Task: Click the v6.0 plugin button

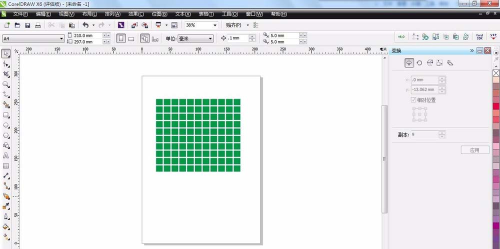Action: click(x=401, y=37)
